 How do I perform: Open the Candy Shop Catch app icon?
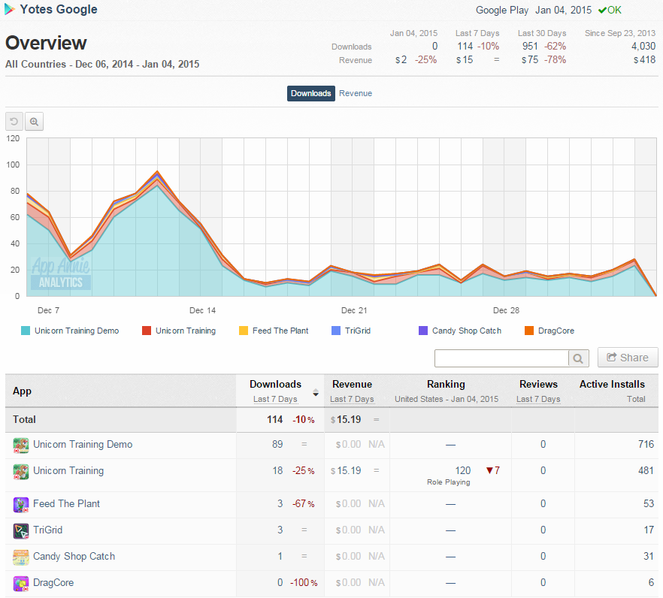click(x=21, y=557)
